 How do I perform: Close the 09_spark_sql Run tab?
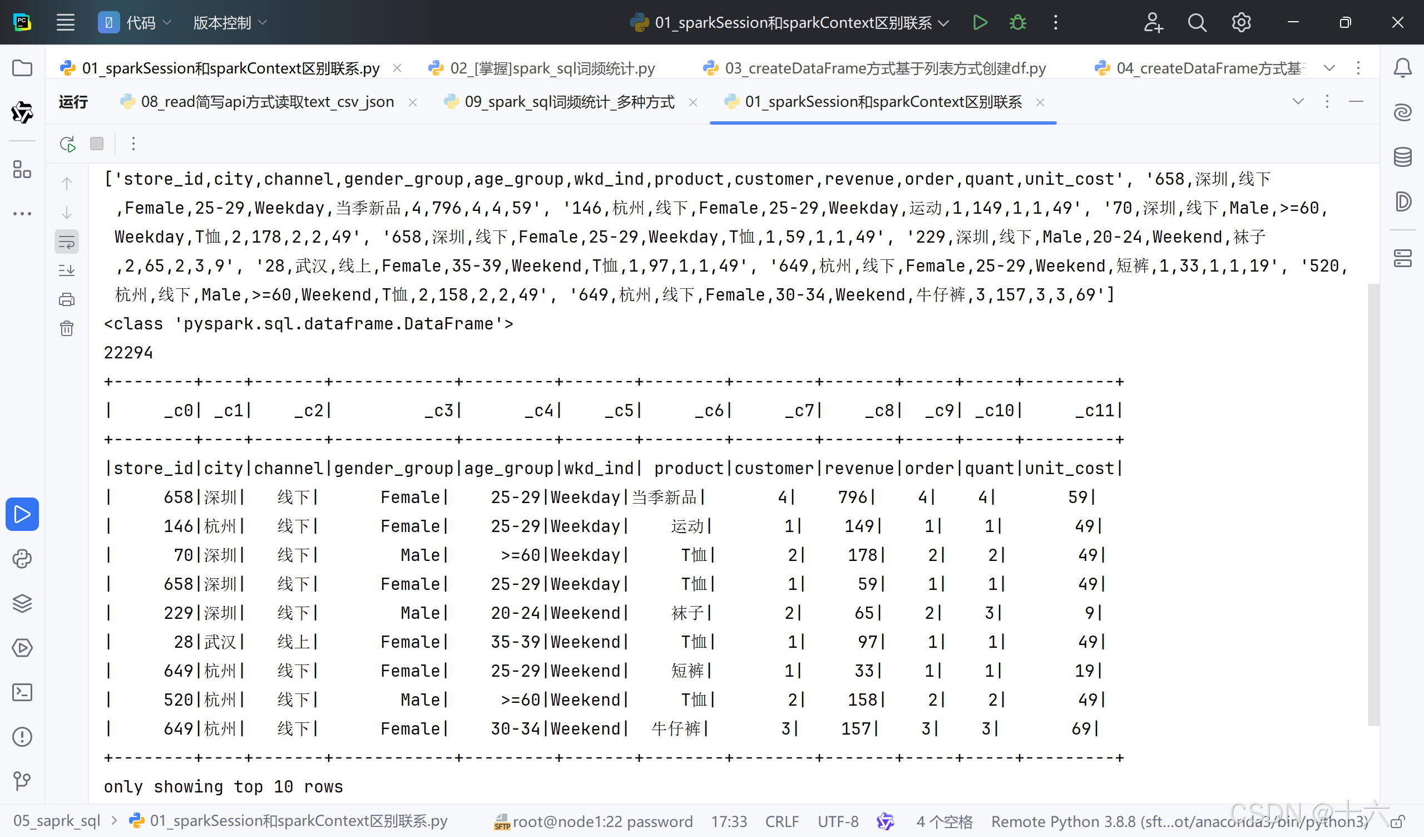[x=693, y=102]
